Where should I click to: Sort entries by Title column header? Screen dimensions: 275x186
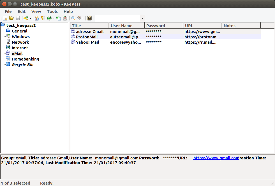pyautogui.click(x=90, y=25)
